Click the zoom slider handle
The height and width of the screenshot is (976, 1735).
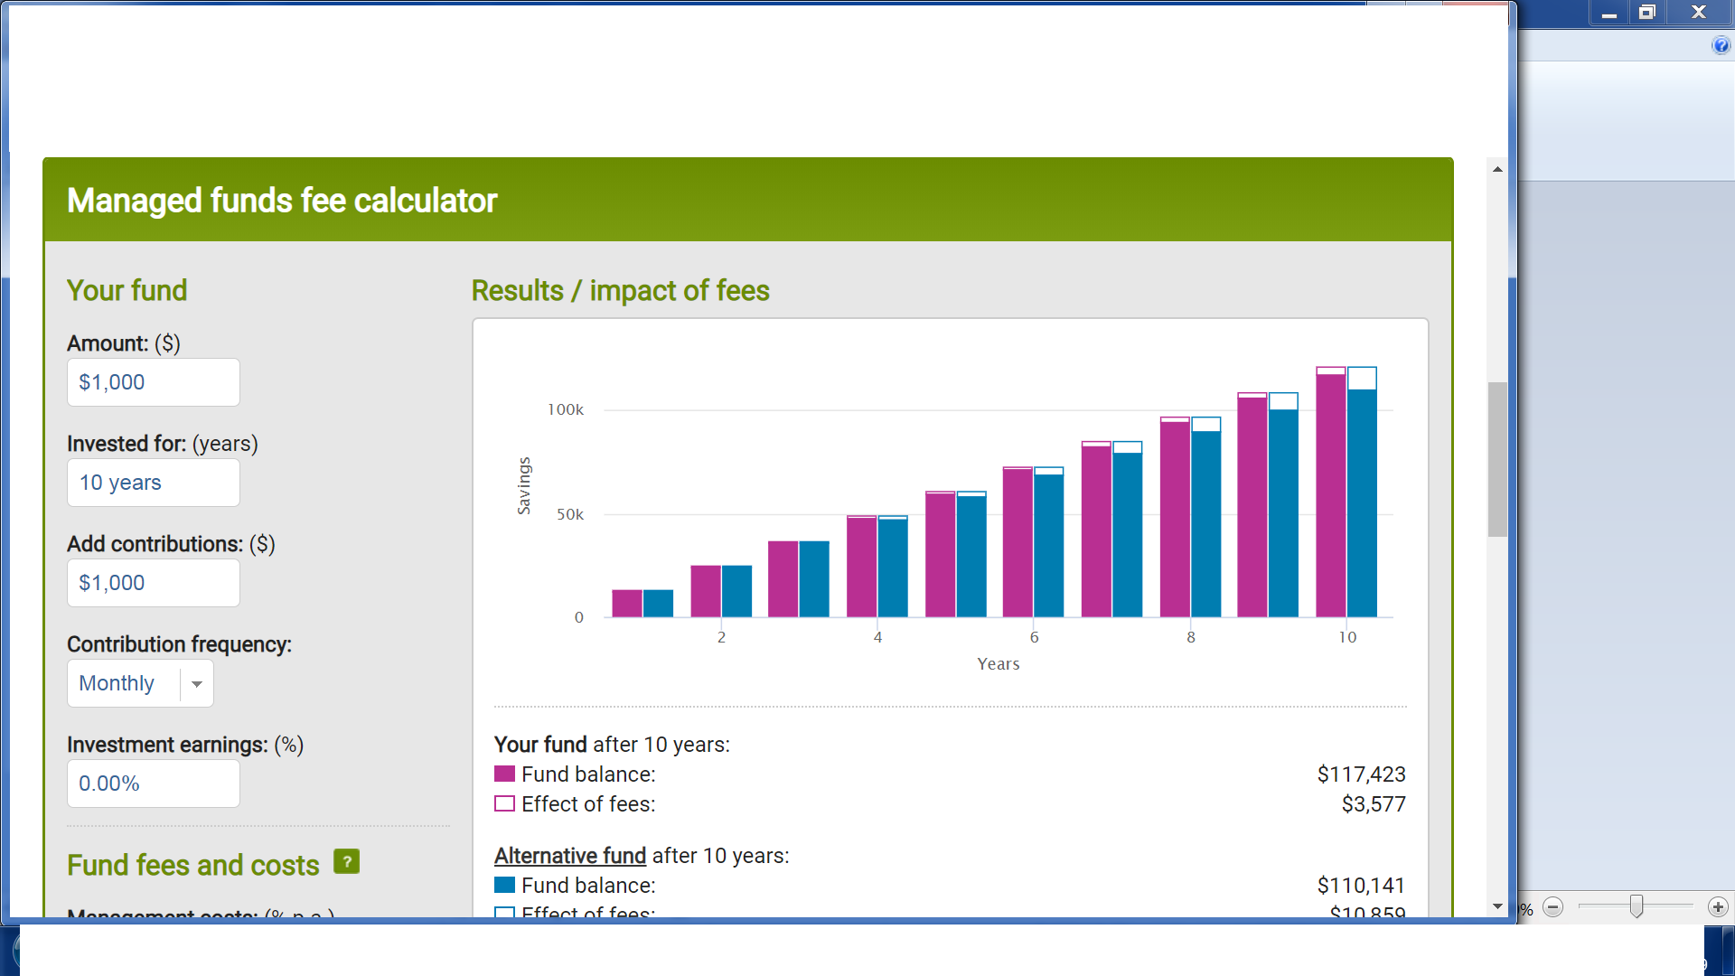1636,906
